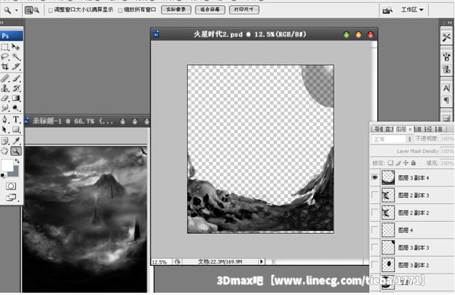Click 实际像素 button
The width and height of the screenshot is (455, 295).
[x=176, y=10]
